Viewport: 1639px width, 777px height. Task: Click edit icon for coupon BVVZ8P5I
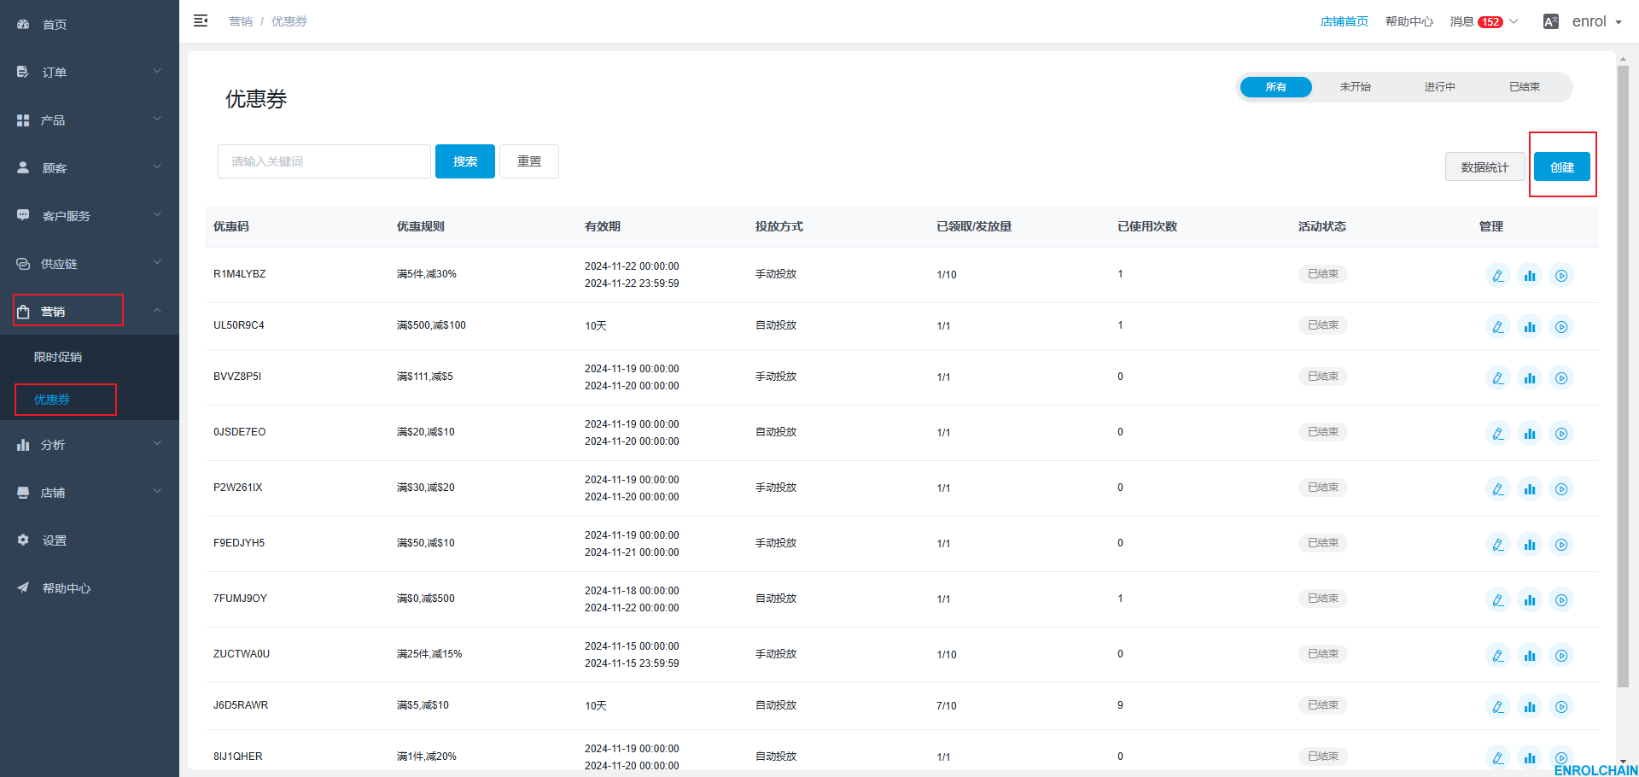pos(1498,377)
